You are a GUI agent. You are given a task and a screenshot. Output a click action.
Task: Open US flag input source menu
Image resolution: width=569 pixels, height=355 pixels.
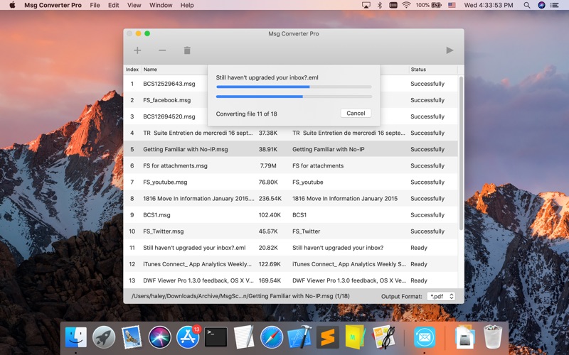pyautogui.click(x=452, y=5)
